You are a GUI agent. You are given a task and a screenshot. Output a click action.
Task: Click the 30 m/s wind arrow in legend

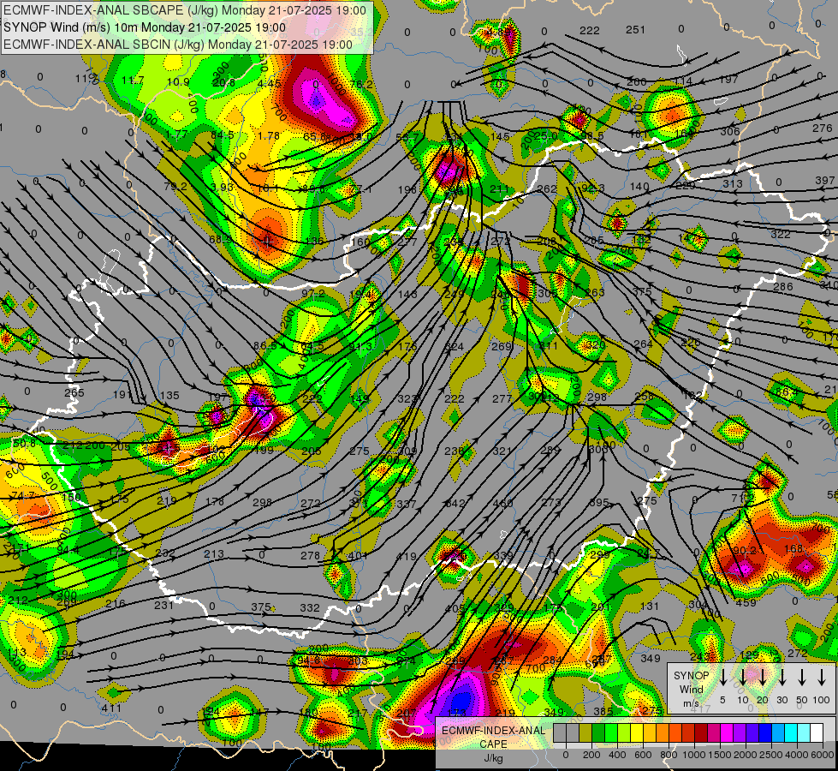(782, 678)
